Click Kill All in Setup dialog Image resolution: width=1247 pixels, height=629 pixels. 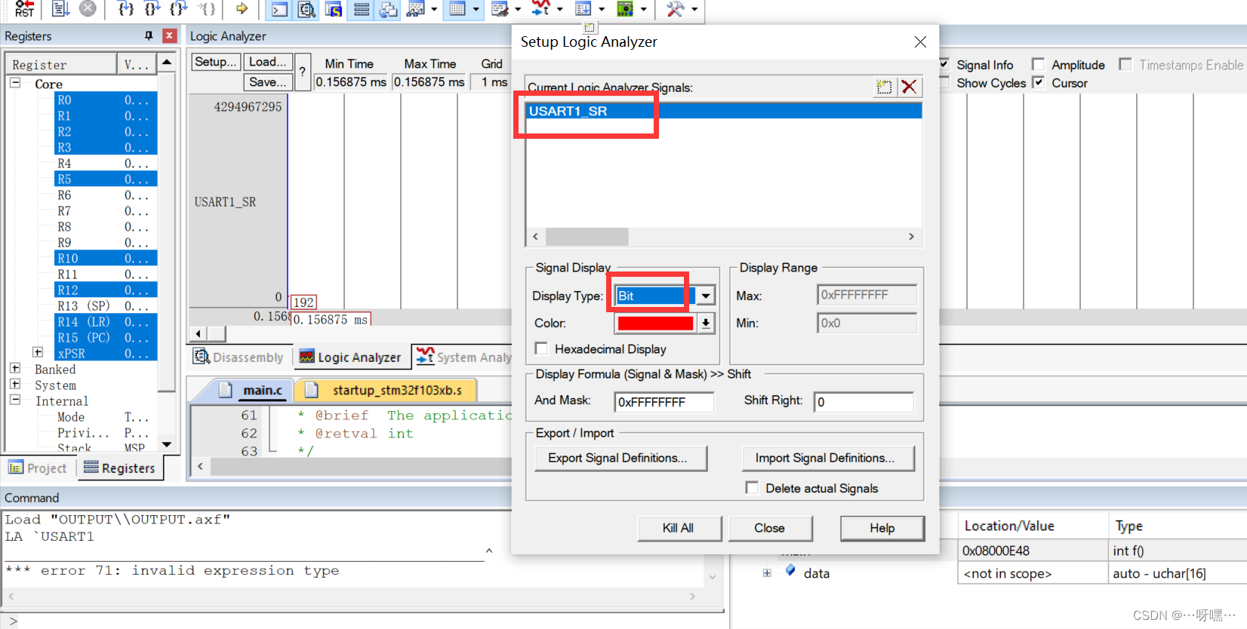pyautogui.click(x=679, y=528)
